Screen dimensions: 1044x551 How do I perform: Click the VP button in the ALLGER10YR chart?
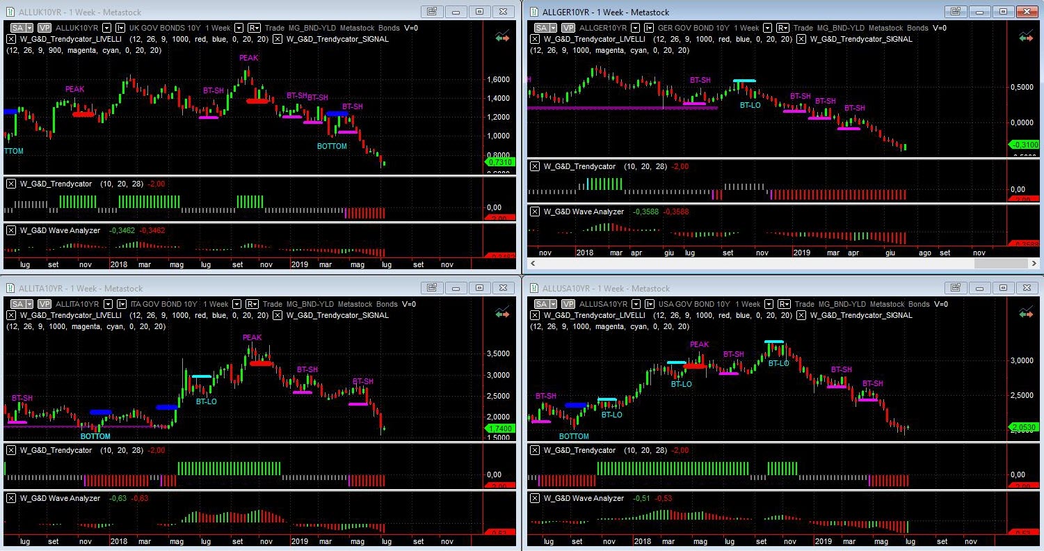[x=568, y=28]
